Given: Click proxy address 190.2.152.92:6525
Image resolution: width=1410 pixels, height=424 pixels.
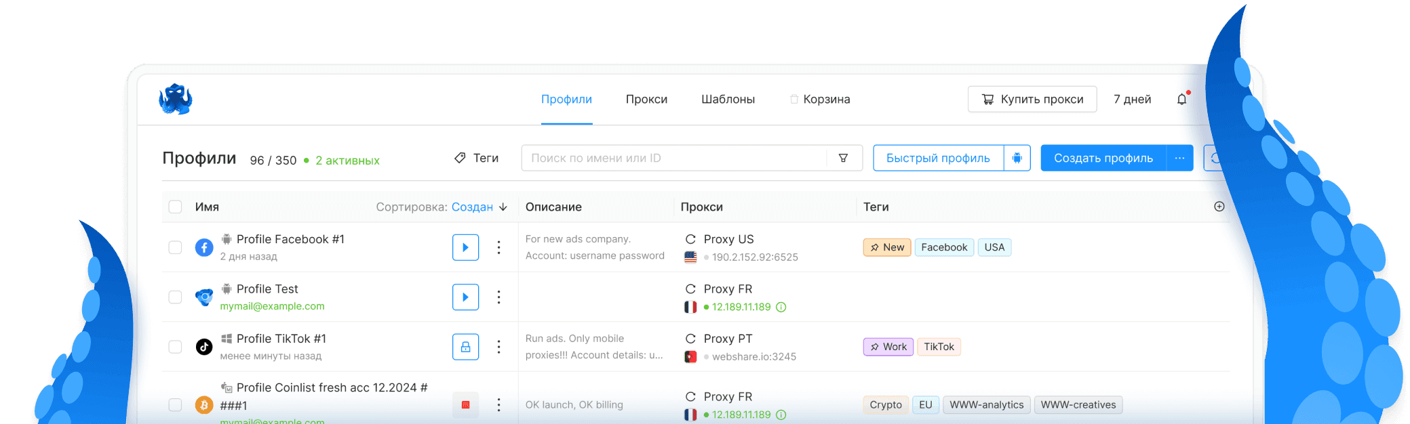Looking at the screenshot, I should pyautogui.click(x=755, y=257).
